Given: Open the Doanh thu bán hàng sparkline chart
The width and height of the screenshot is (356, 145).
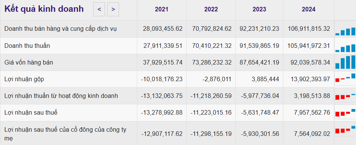Looking at the screenshot, I should point(345,29).
